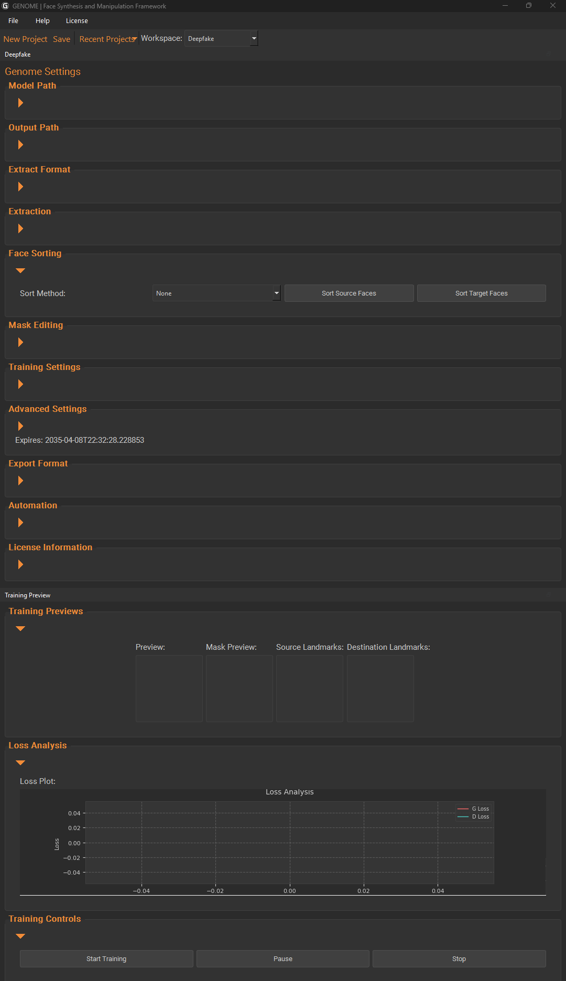Open the Workspace Deepfake combo box
This screenshot has width=566, height=981.
(x=221, y=38)
